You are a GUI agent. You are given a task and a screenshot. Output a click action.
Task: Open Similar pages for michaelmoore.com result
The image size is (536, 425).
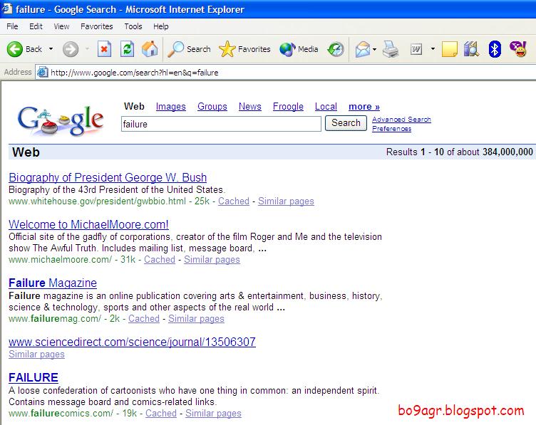tap(212, 259)
